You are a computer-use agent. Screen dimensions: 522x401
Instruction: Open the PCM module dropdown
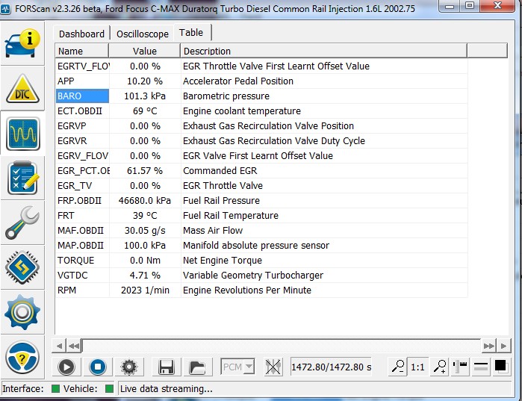(x=238, y=367)
